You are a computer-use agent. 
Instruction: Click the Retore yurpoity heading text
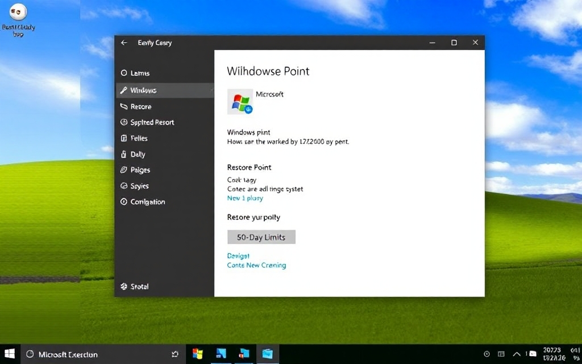[253, 217]
